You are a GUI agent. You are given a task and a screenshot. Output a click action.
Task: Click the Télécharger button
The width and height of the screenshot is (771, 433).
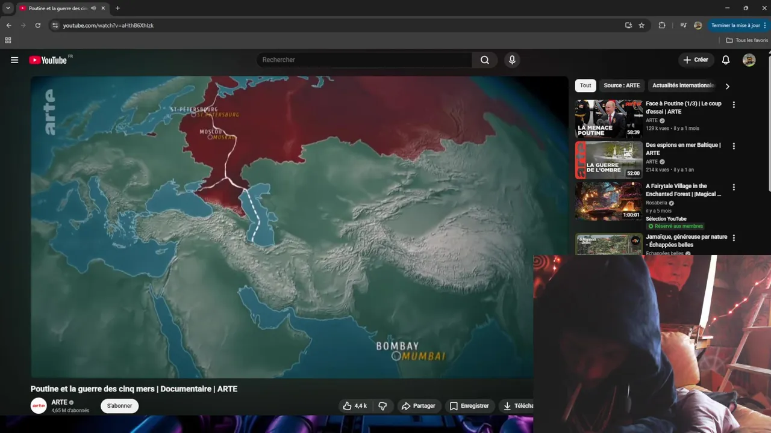pyautogui.click(x=516, y=406)
